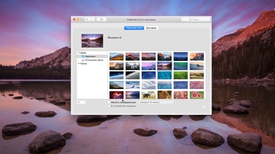Viewport: 275px width, 154px height.
Task: Go forward with the right chevron toolbar button
Action: [92, 19]
